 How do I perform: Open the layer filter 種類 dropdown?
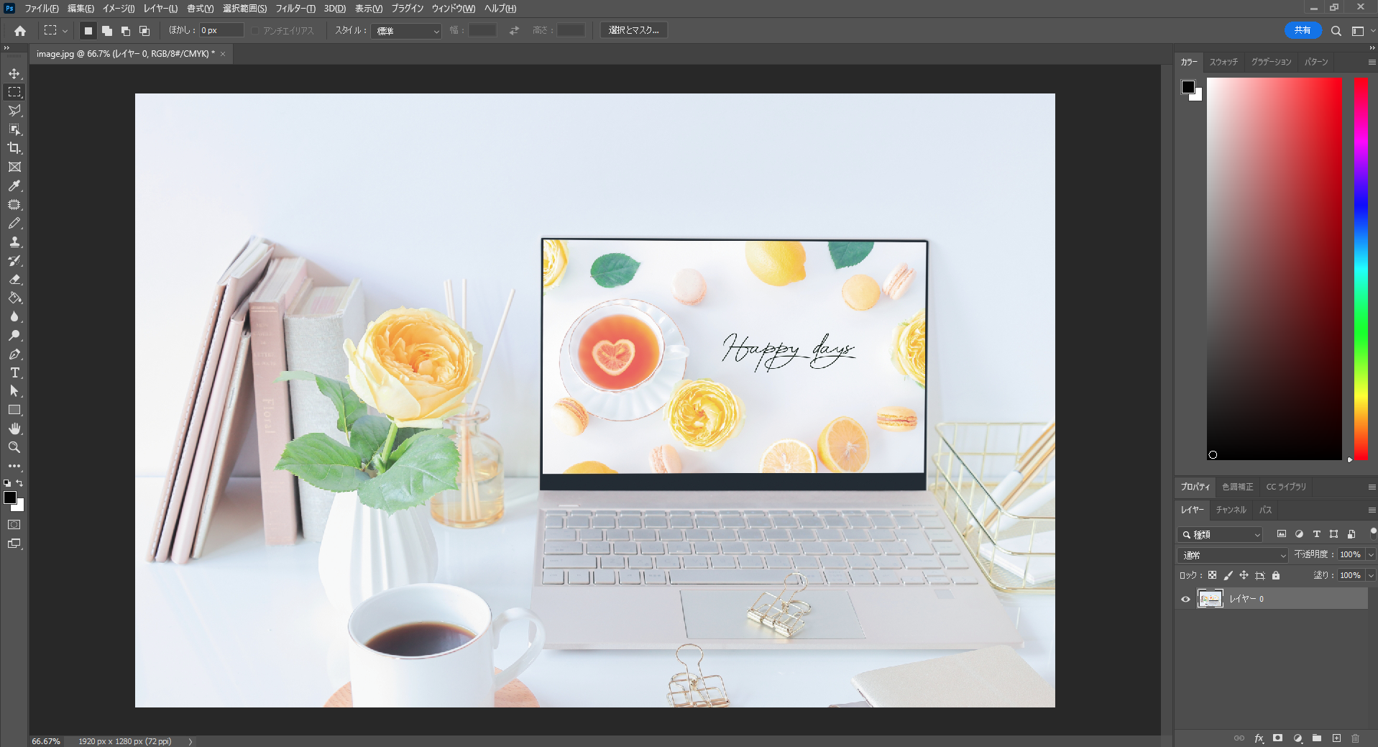coord(1221,534)
